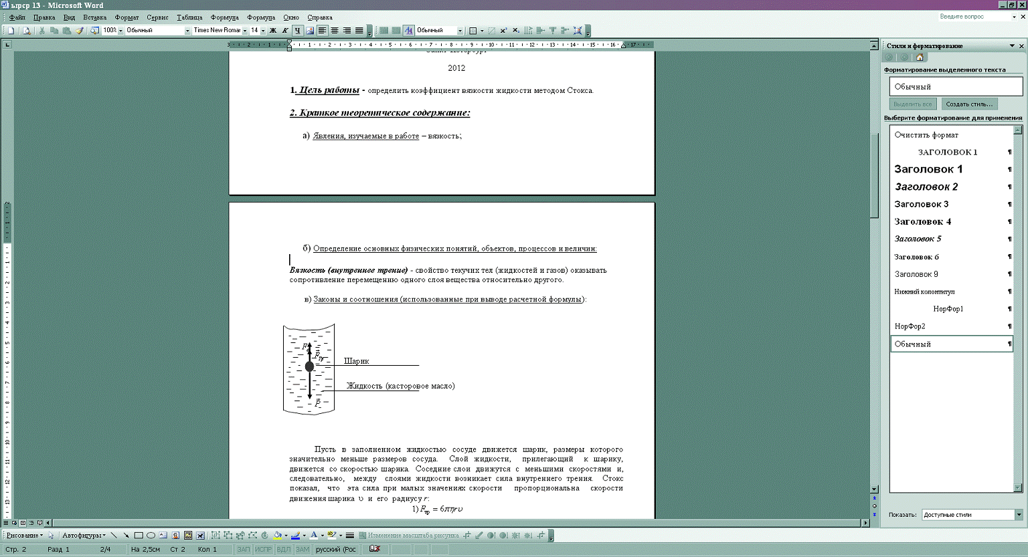The height and width of the screenshot is (557, 1028).
Task: Toggle ЗАП macro recording indicator in status bar
Action: point(244,550)
